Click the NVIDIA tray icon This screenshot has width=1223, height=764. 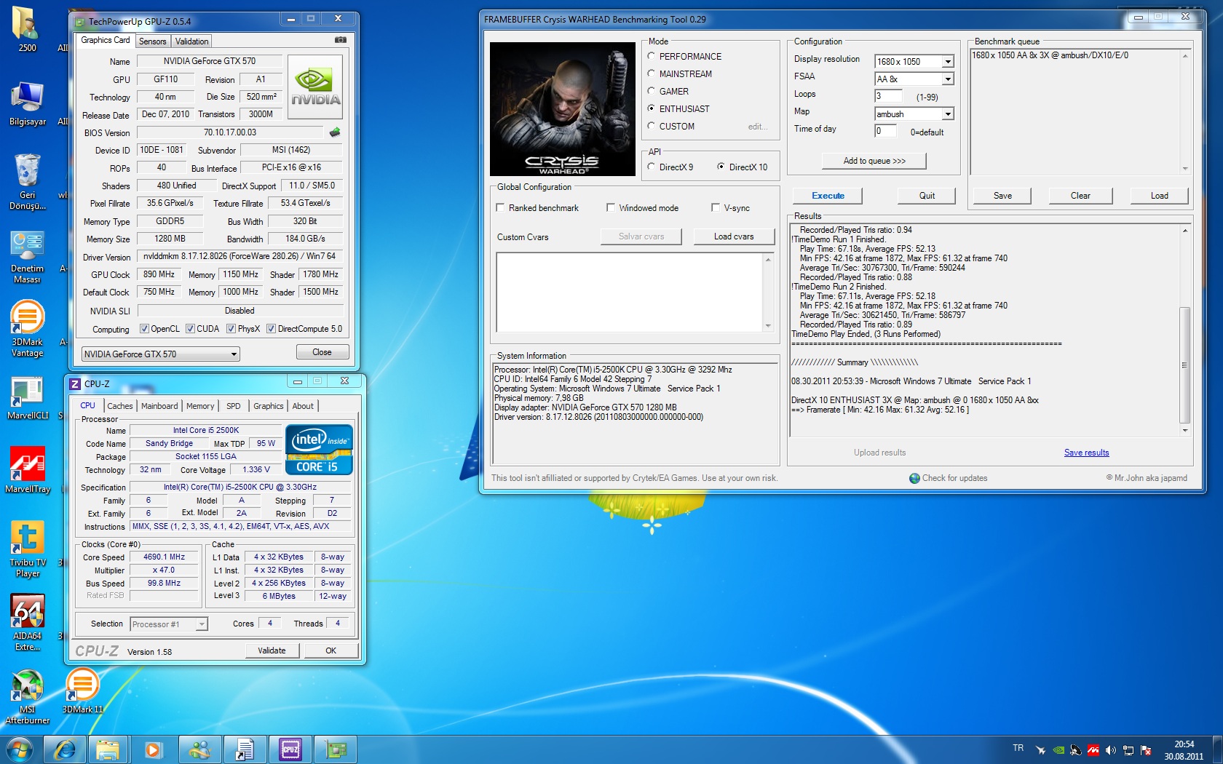1058,750
